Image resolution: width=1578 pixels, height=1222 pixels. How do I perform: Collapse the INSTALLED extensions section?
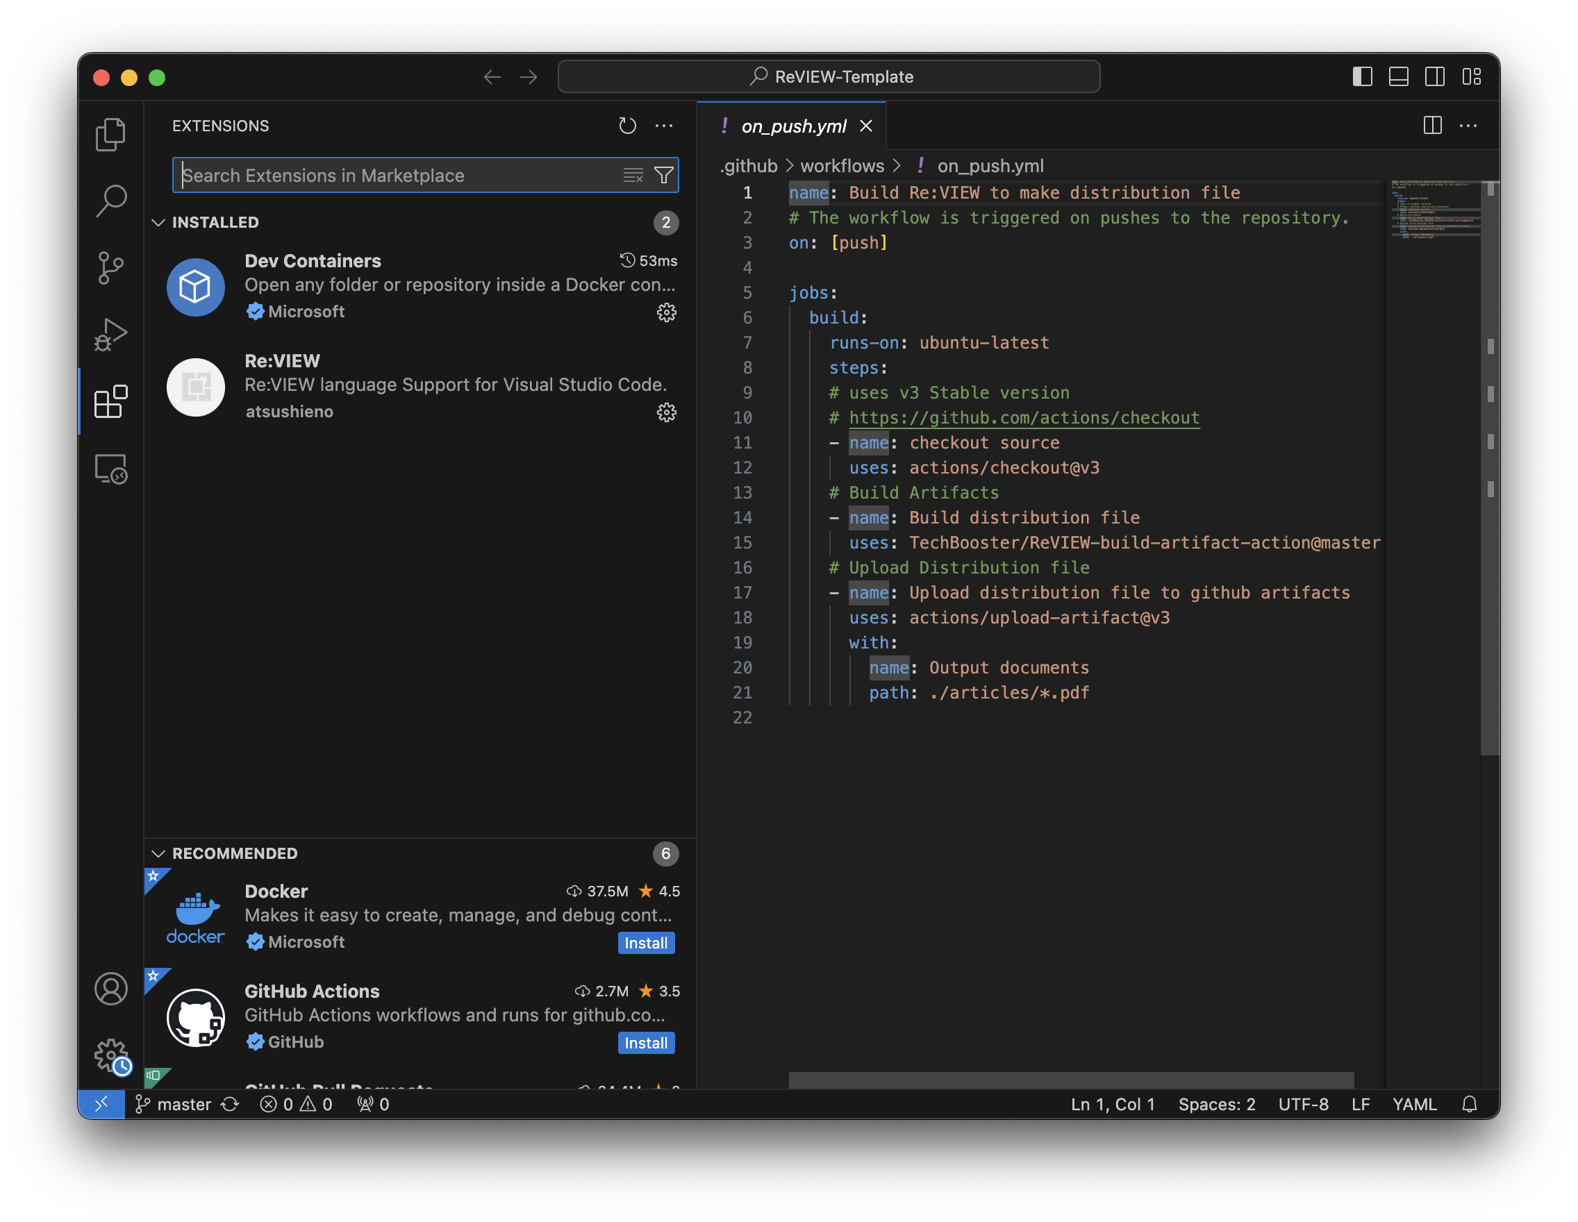click(158, 222)
